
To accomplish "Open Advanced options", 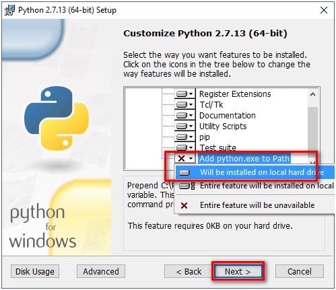I will 101,271.
